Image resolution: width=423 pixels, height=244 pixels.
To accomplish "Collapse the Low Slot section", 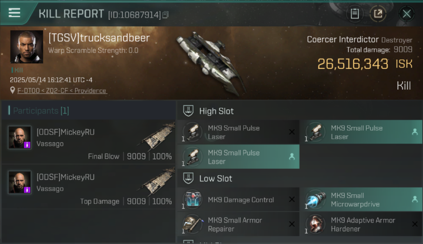I will (x=188, y=178).
